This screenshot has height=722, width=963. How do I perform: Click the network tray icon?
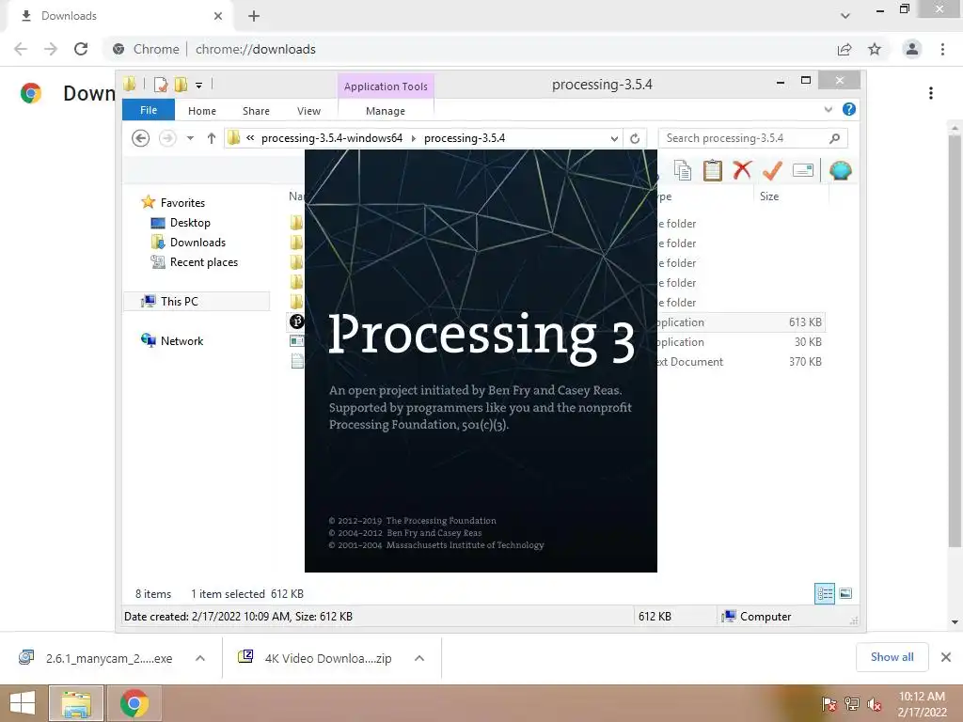click(x=851, y=704)
